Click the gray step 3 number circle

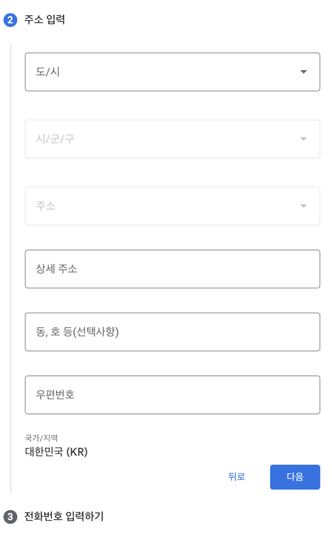[10, 517]
